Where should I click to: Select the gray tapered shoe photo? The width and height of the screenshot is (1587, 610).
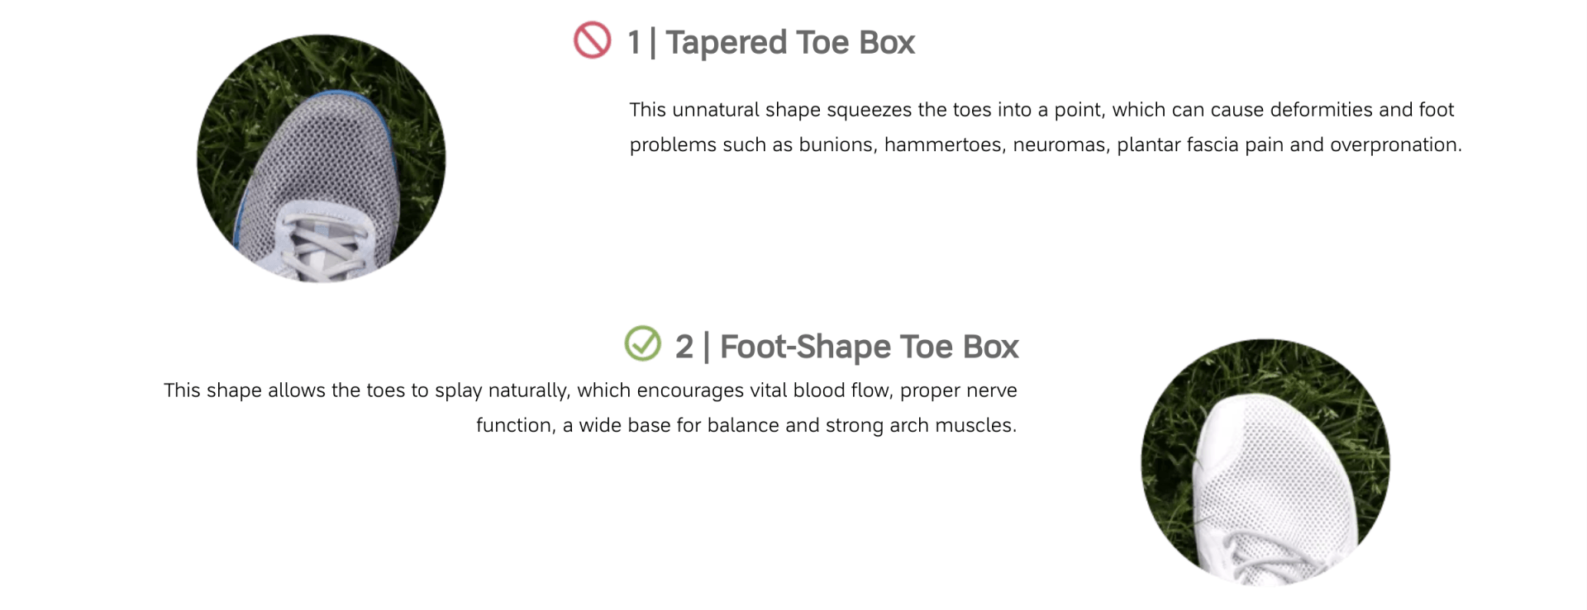(322, 158)
